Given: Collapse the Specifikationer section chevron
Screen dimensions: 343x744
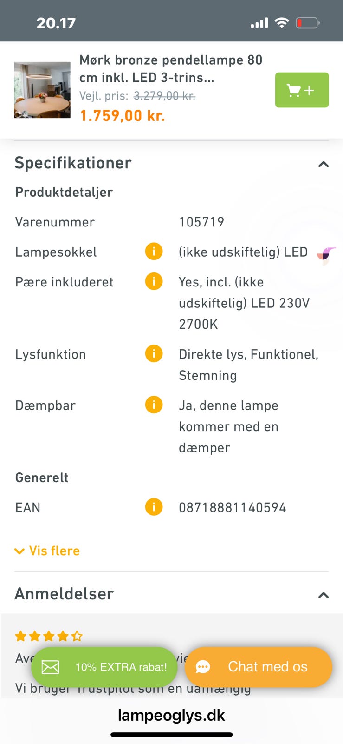Looking at the screenshot, I should 324,164.
